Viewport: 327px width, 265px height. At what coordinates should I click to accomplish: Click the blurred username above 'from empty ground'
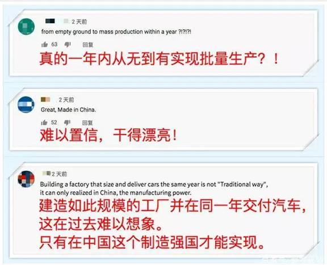tap(50, 21)
